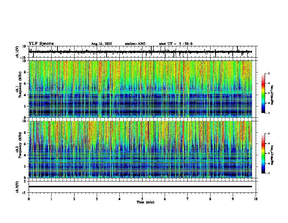This screenshot has height=223, width=288.
Task: Click the upper ch.1 color scale bar
Action: (263, 93)
